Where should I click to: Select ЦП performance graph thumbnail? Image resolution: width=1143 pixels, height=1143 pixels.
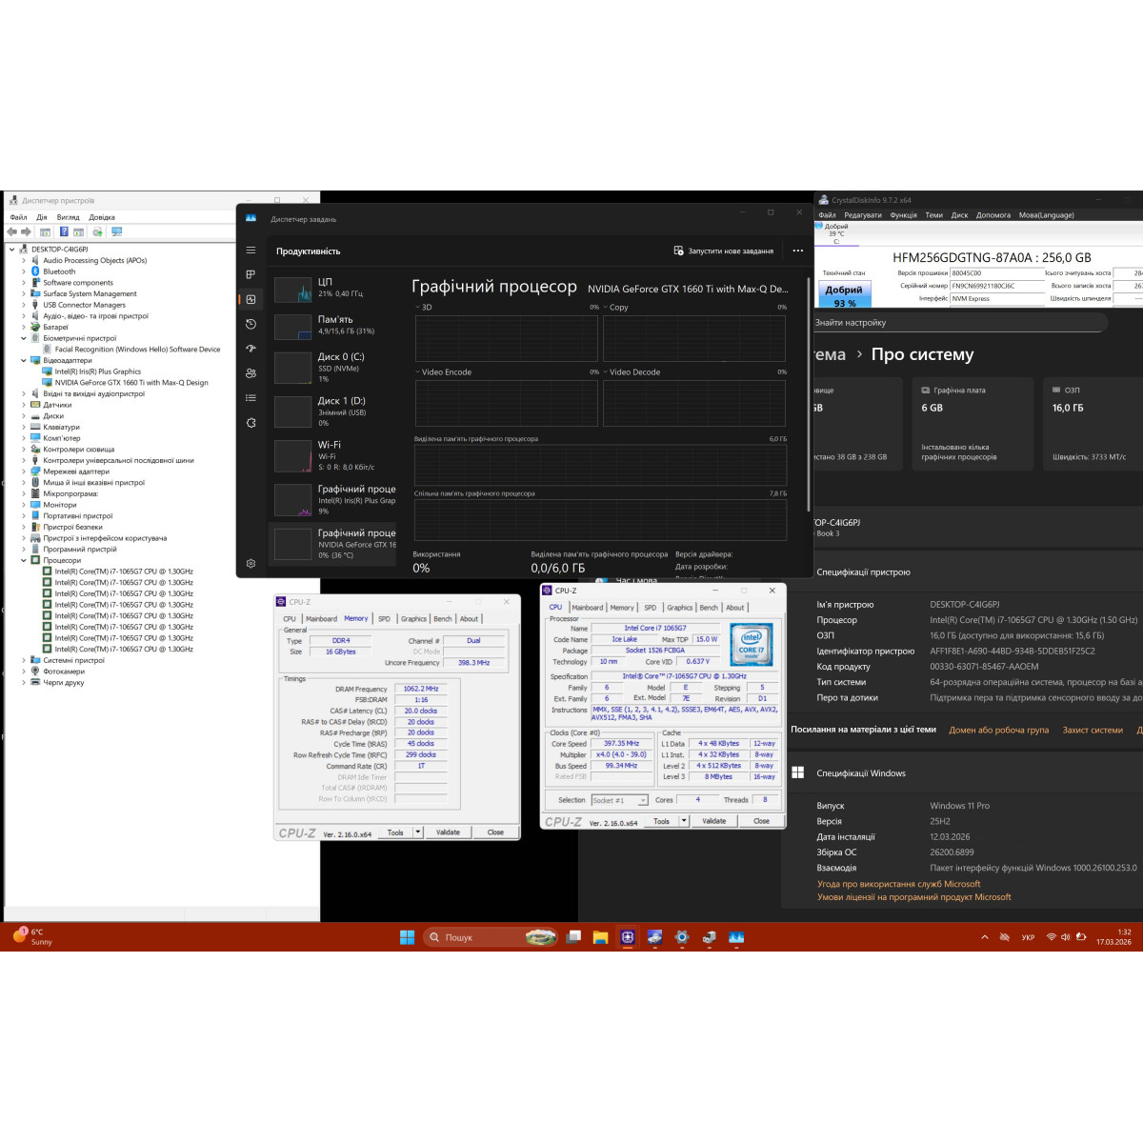point(293,289)
